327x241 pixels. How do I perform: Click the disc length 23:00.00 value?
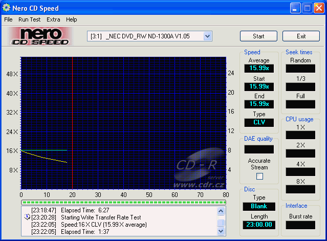pos(259,225)
